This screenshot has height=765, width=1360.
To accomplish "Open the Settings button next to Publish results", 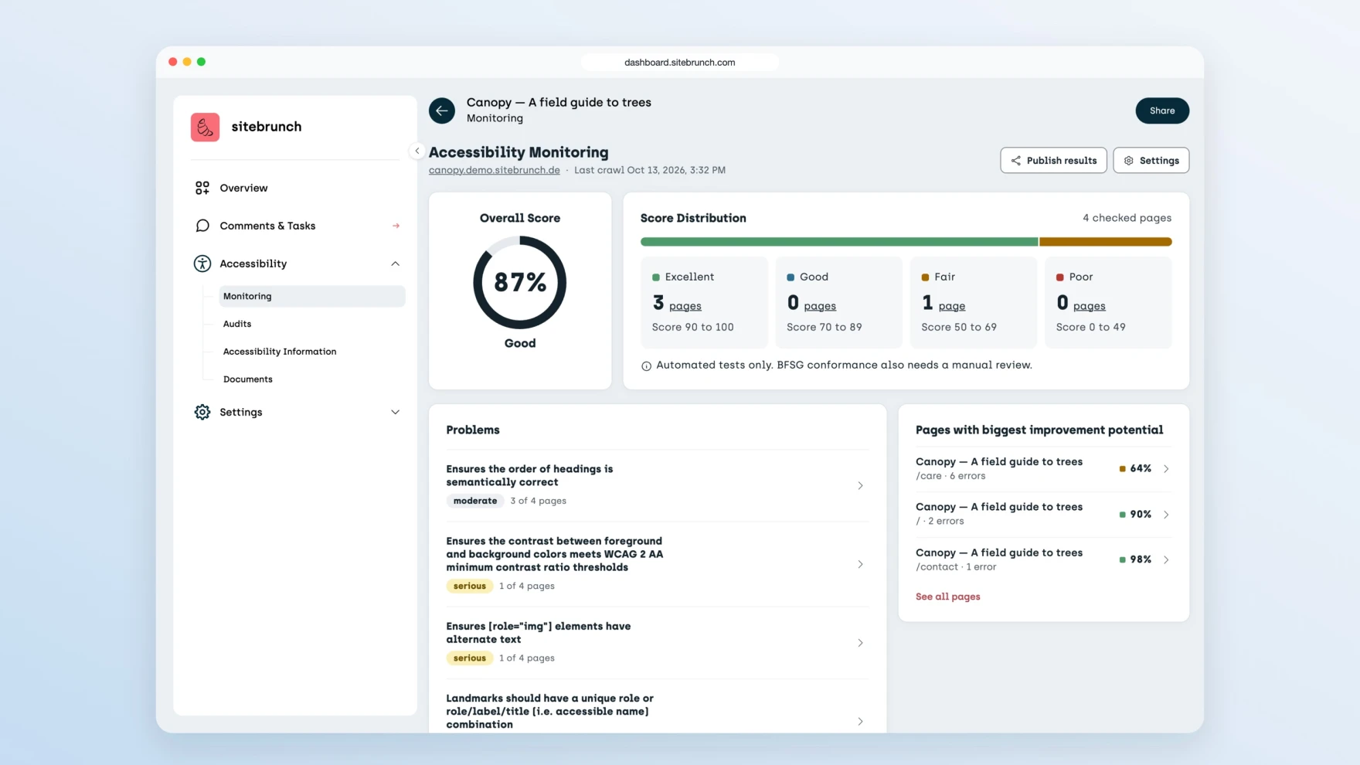I will coord(1151,160).
